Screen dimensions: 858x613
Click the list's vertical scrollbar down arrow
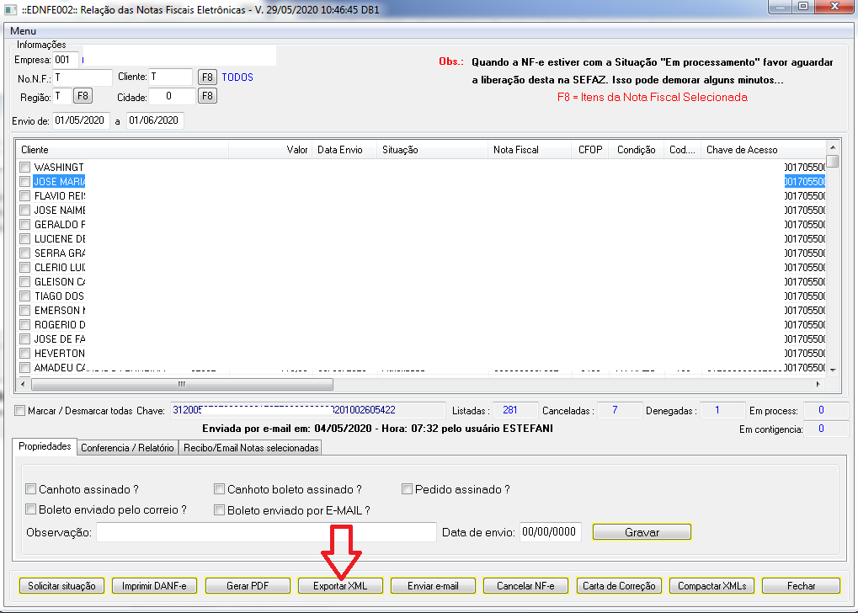pyautogui.click(x=833, y=369)
